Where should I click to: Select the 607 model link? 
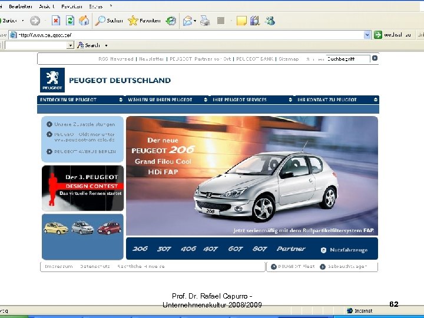(236, 249)
